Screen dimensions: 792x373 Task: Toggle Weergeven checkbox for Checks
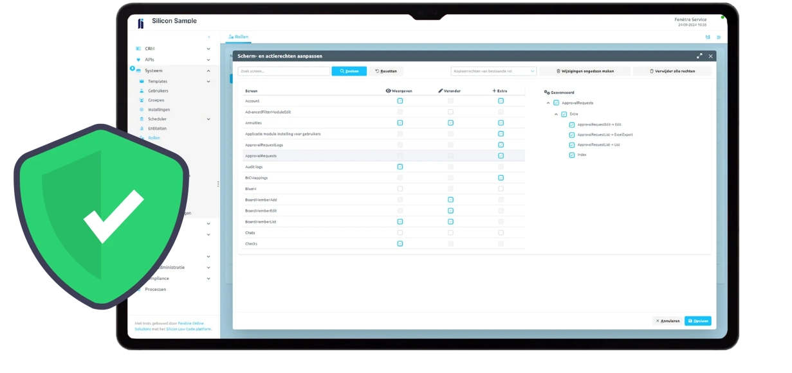pos(400,244)
